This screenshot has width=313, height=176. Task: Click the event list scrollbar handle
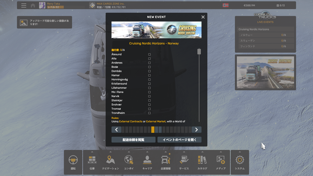(199, 51)
